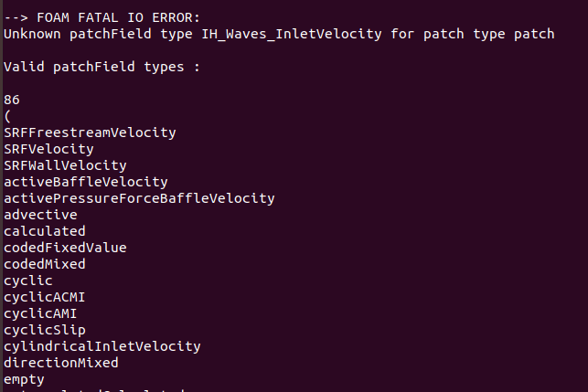Screen dimensions: 588x392
Task: Click the calculated entry
Action: pyautogui.click(x=45, y=231)
